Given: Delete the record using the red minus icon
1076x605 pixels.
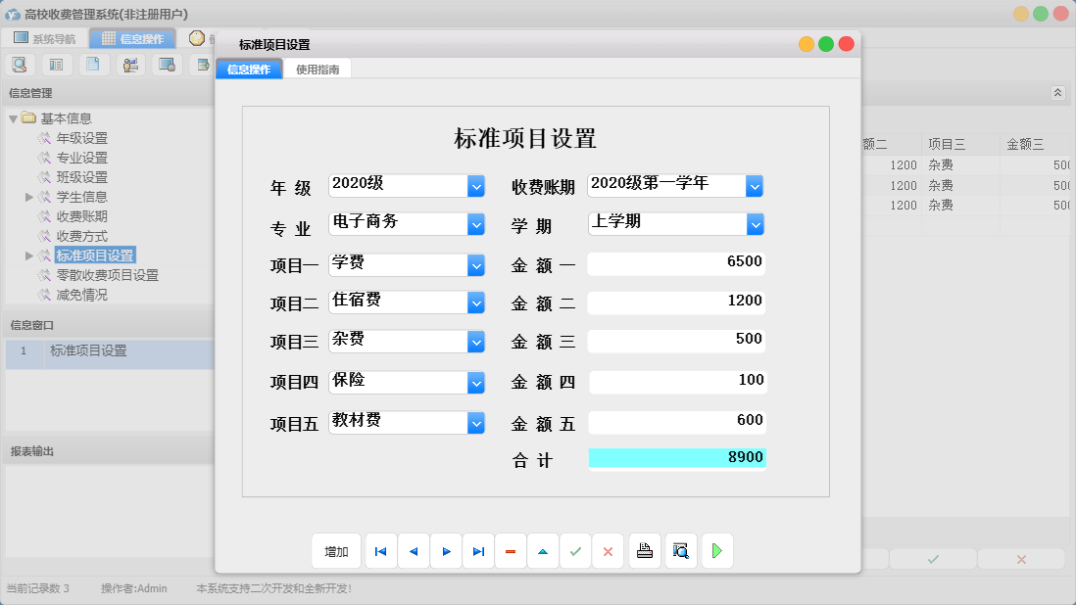Looking at the screenshot, I should click(510, 550).
